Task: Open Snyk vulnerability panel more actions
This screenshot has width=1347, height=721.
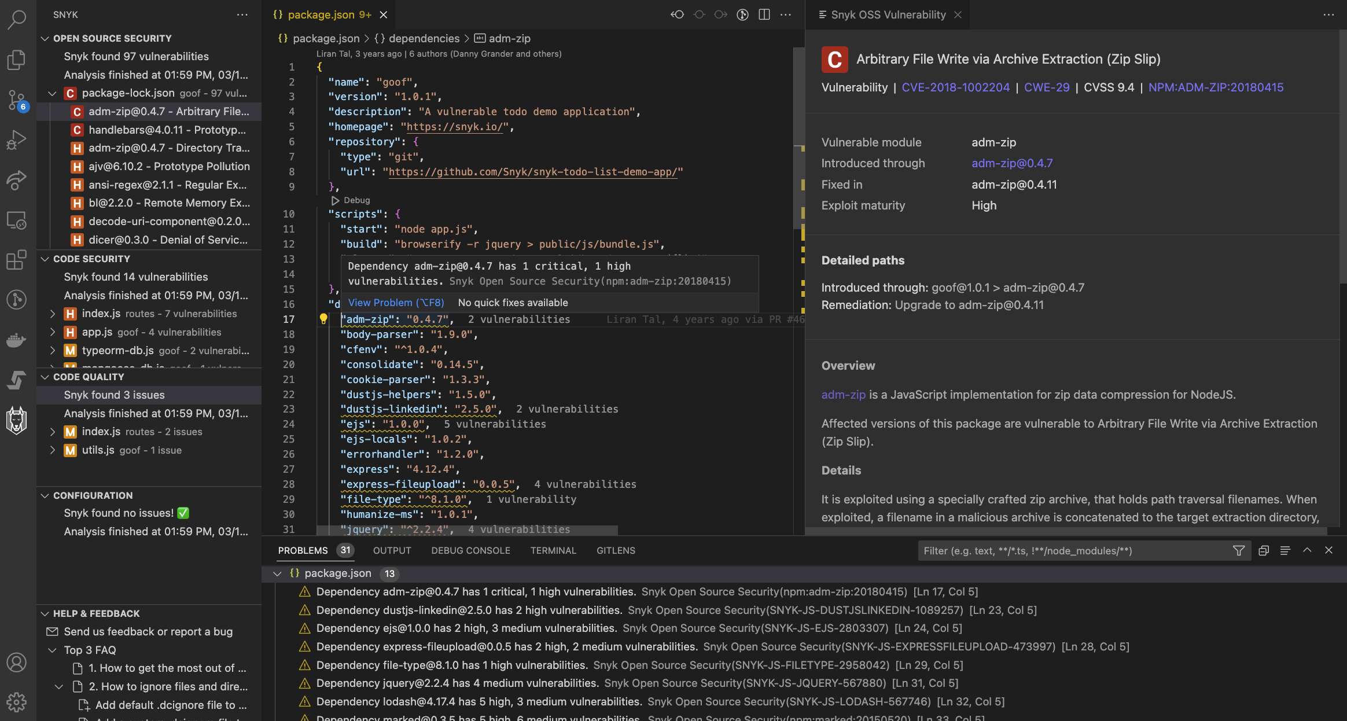Action: tap(1328, 14)
